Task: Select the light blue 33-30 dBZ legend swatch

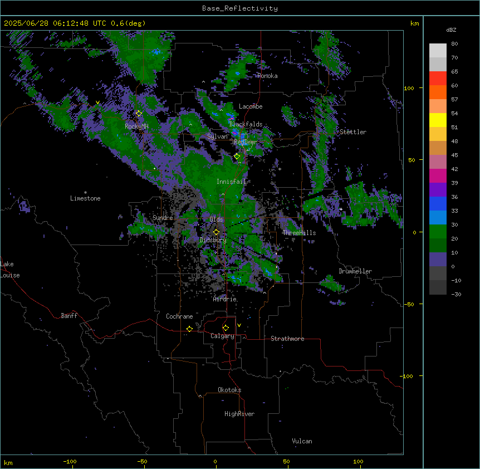Action: (x=438, y=218)
